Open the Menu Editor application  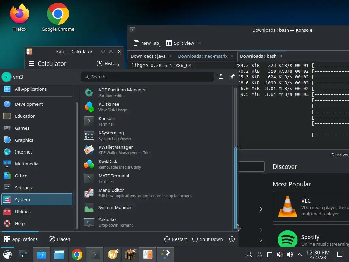coord(157,193)
